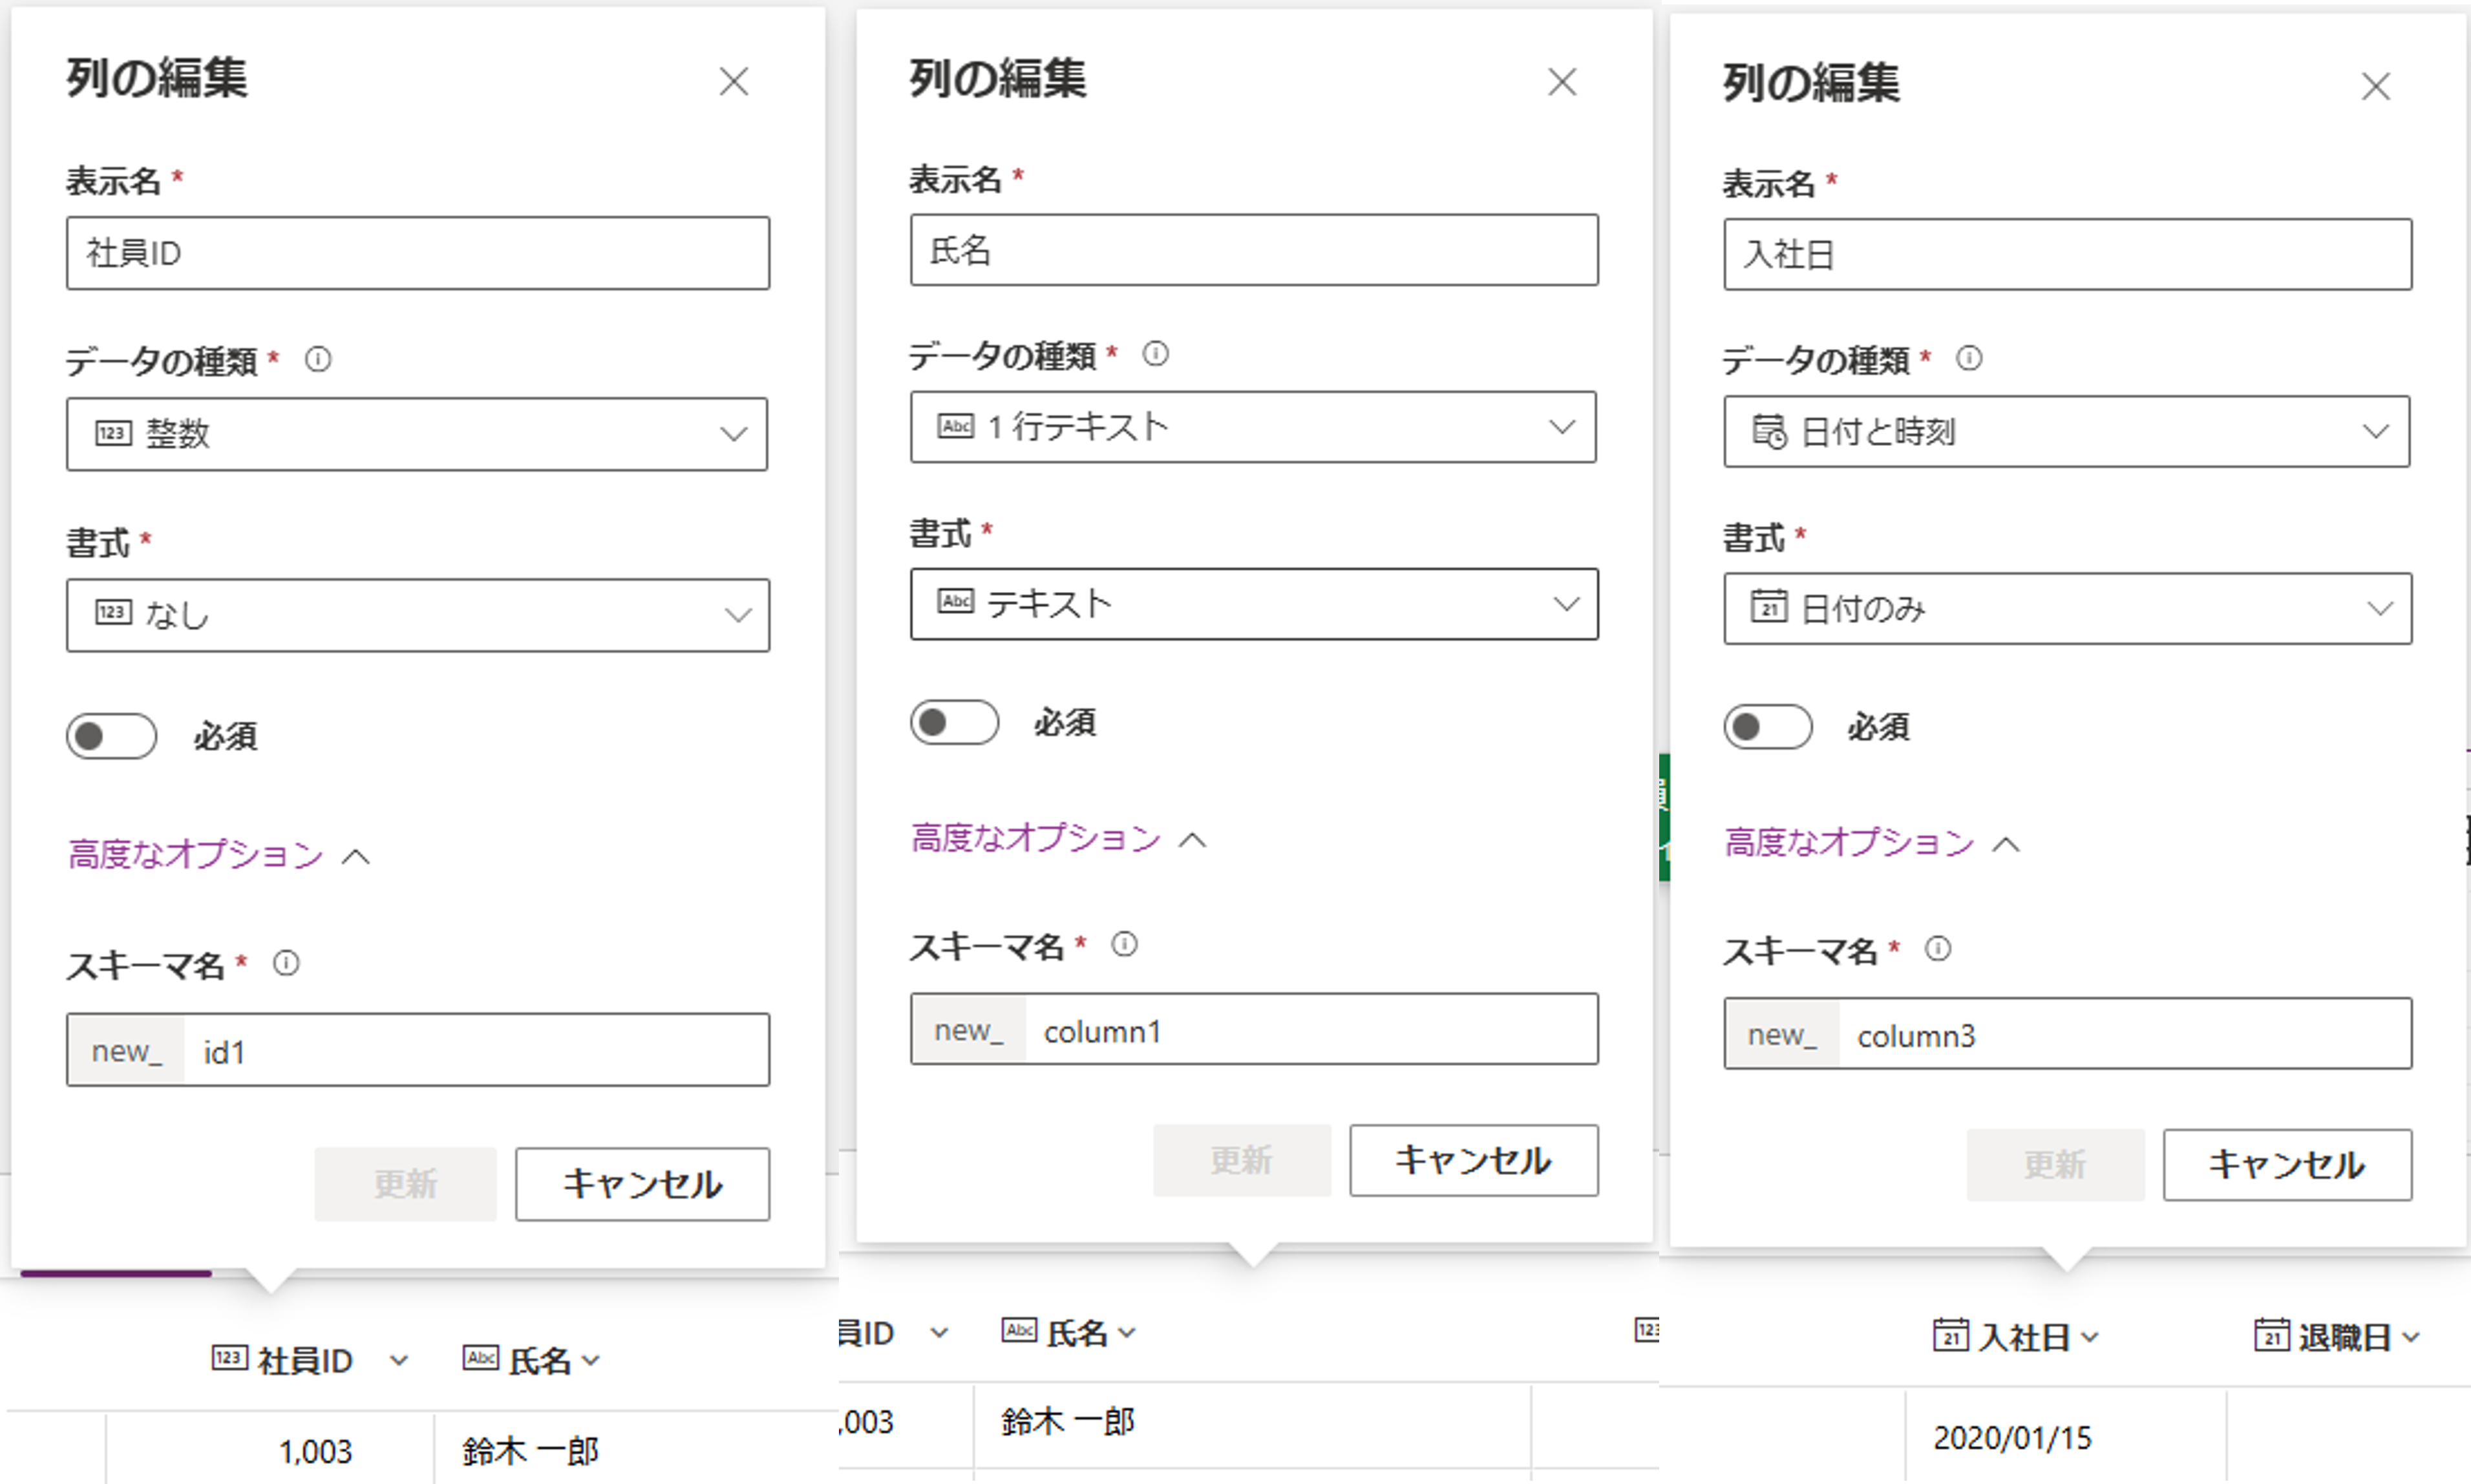Click Abc icon of 氏名 header in left table
This screenshot has height=1484, width=2471.
click(481, 1358)
